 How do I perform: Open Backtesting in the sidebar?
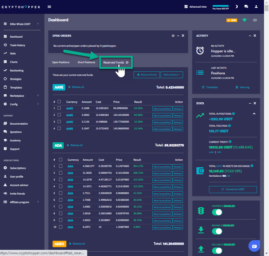pos(16,71)
